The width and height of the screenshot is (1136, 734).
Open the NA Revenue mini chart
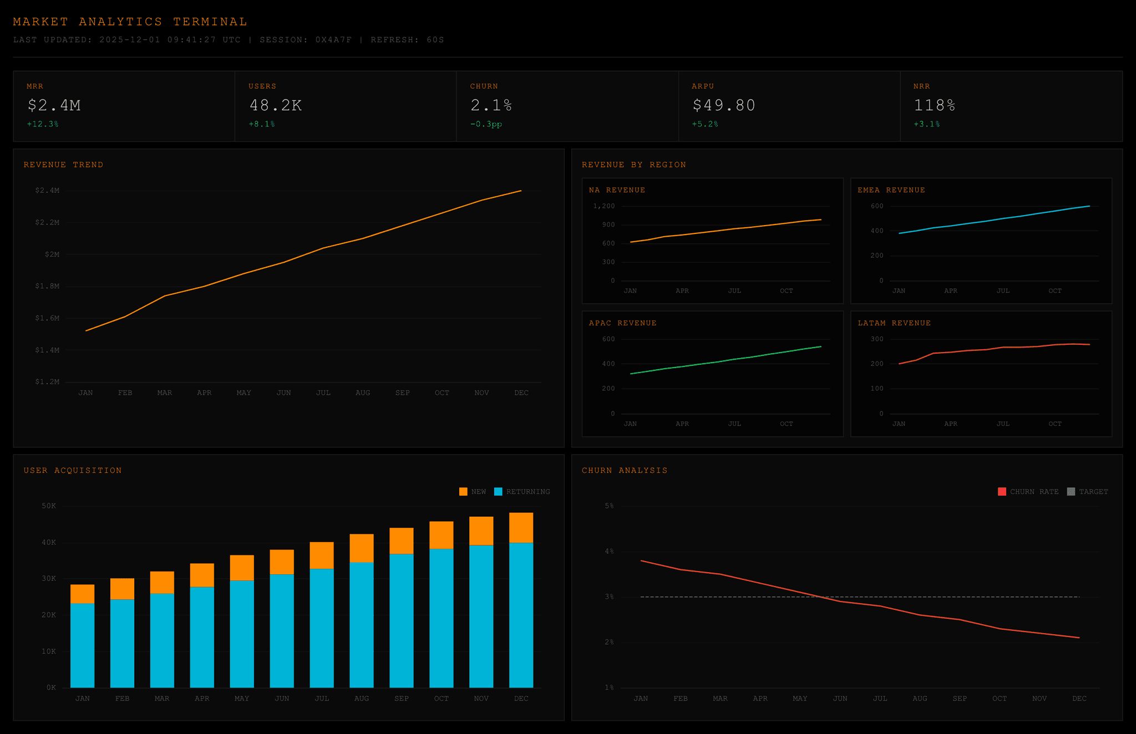pyautogui.click(x=712, y=241)
